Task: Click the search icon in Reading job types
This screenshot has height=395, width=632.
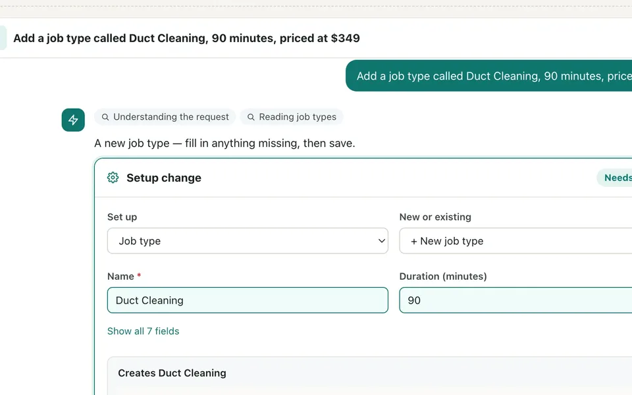Action: pos(251,117)
